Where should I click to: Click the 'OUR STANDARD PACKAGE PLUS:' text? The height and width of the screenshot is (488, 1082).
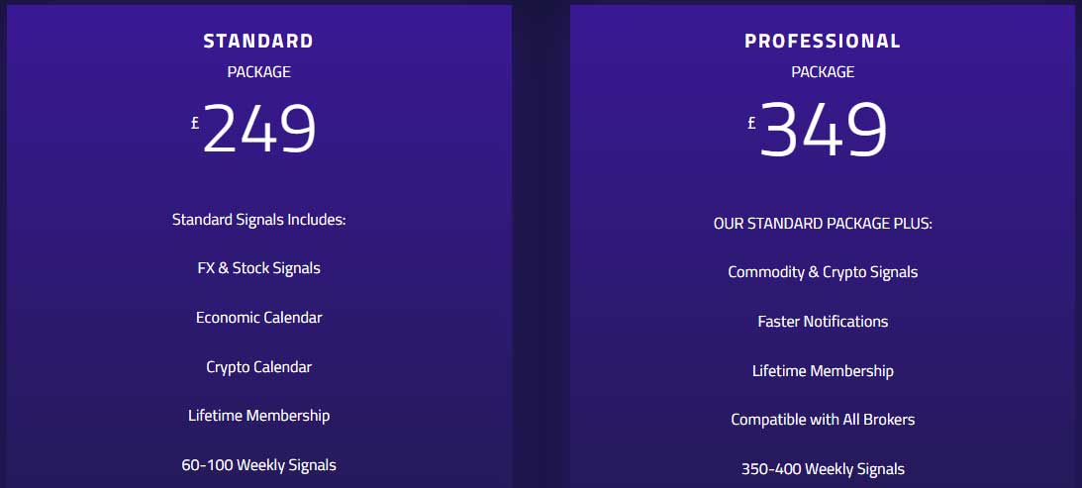(x=823, y=224)
